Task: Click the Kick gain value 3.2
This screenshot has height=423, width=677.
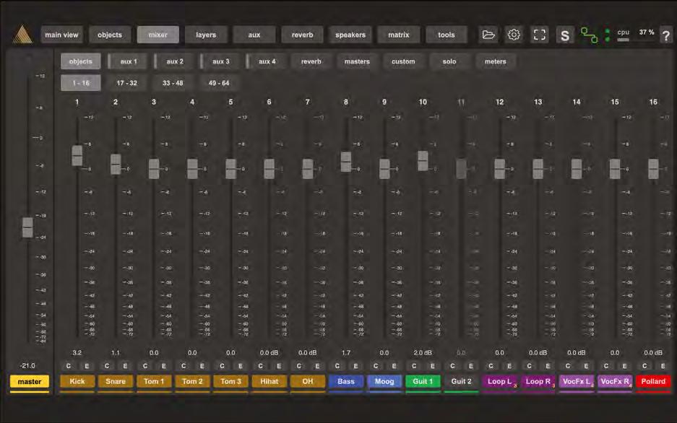Action: (77, 353)
